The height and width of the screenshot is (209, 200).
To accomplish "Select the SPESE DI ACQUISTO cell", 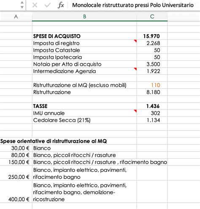I will pos(84,36).
